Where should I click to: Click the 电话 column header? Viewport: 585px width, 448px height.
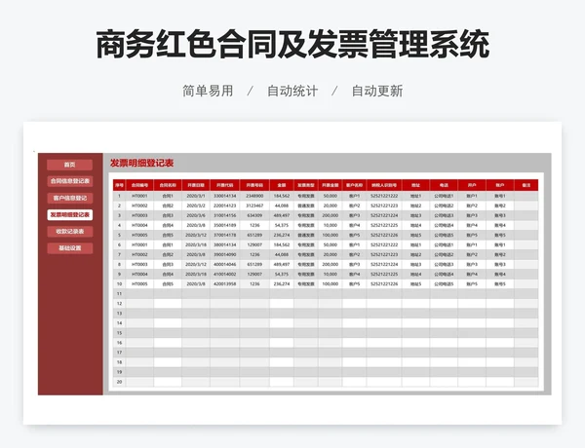pyautogui.click(x=444, y=185)
